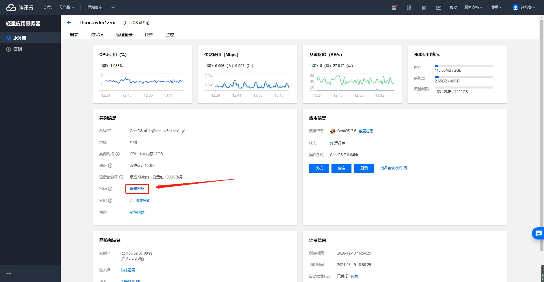Image resolution: width=544 pixels, height=282 pixels.
Task: Open the 费用 billing dropdown
Action: pyautogui.click(x=496, y=8)
